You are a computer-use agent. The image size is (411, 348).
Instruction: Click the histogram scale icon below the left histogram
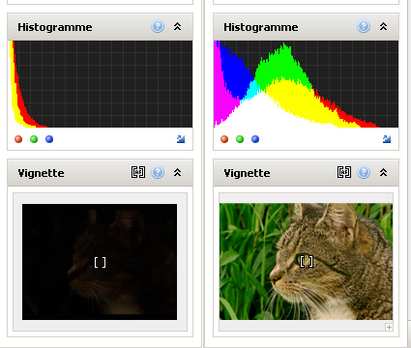tap(181, 139)
